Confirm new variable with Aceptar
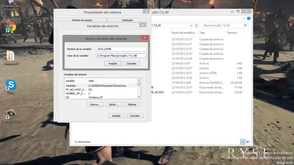Viewport: 294px width, 165px height. [x=113, y=64]
